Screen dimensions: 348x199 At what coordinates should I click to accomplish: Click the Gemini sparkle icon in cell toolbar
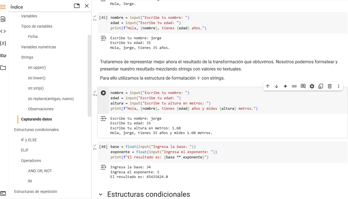click(285, 86)
